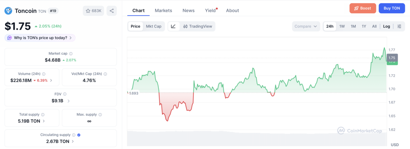Viewport: 410px width, 149px height.
Task: Click the USD currency label under chart
Action: coord(395,145)
